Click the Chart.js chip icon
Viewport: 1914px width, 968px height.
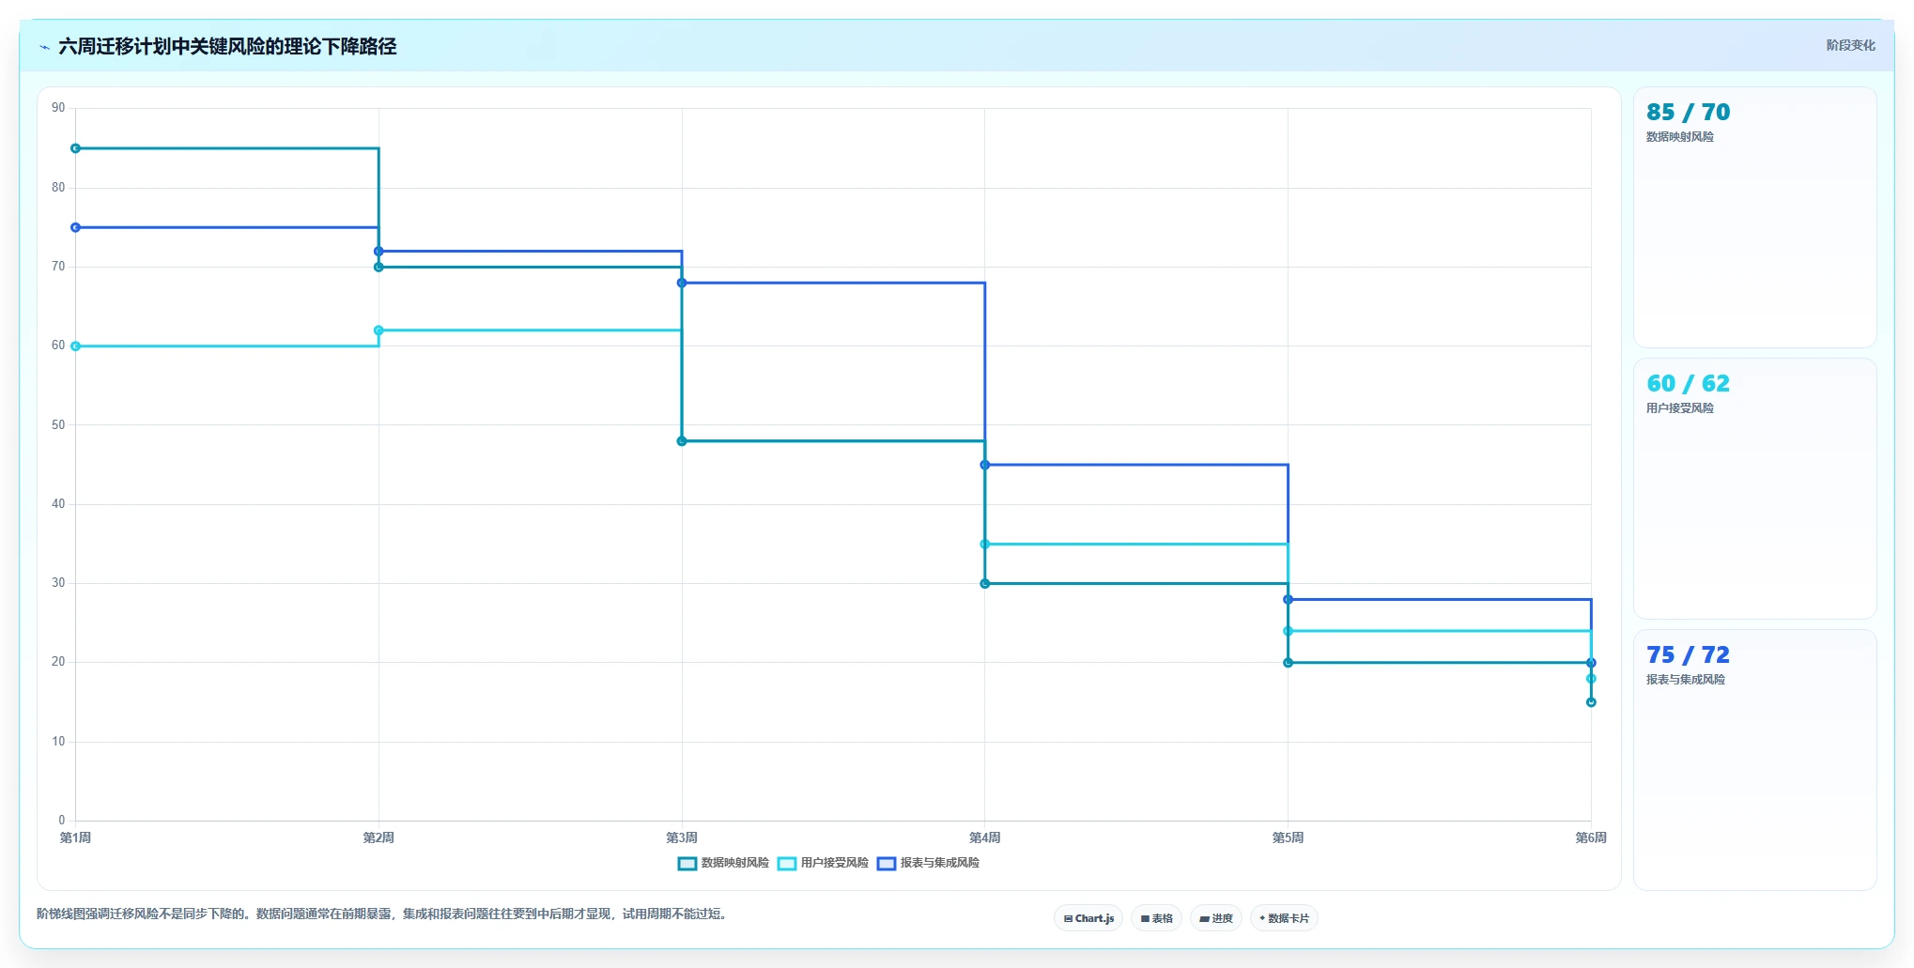[x=1068, y=919]
